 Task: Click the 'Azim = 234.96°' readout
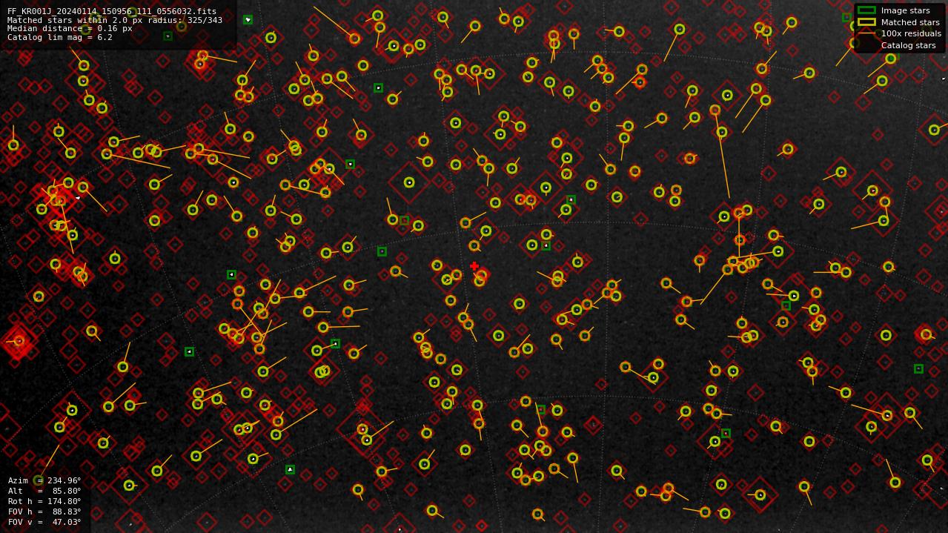click(x=44, y=480)
